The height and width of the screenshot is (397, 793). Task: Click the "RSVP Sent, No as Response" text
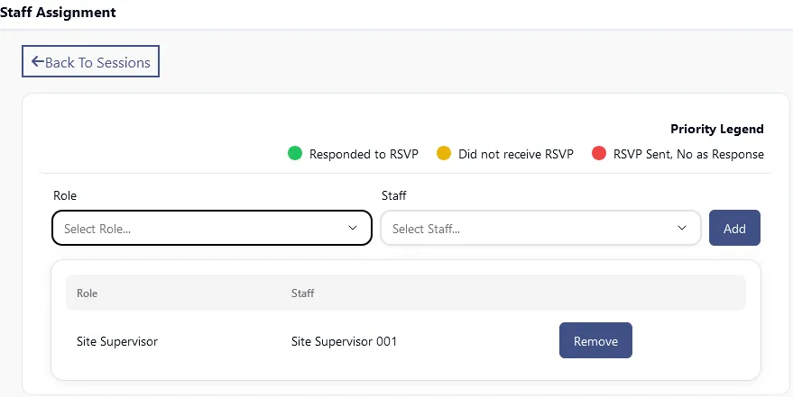coord(688,154)
